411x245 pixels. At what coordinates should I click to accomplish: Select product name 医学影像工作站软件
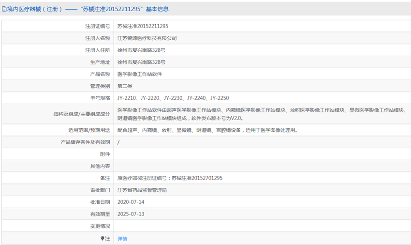(x=139, y=74)
